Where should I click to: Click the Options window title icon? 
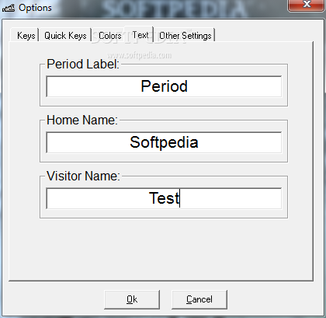click(9, 9)
